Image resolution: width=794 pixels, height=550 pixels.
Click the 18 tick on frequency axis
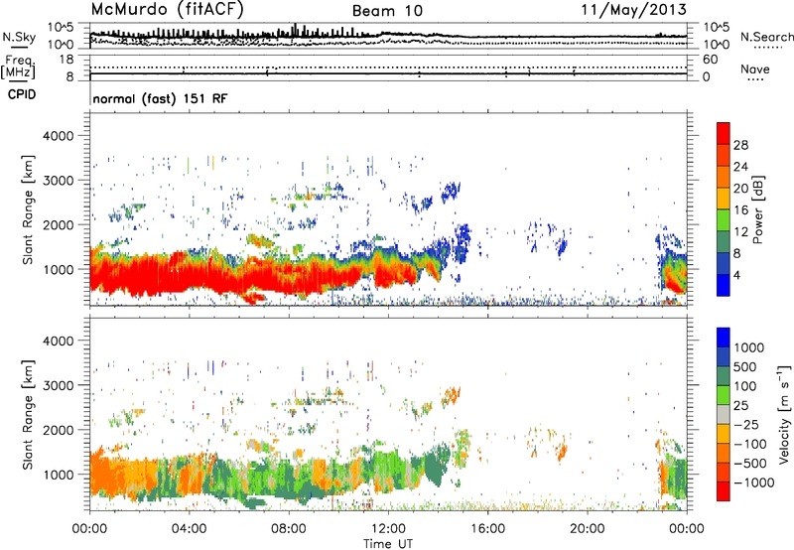coord(66,60)
